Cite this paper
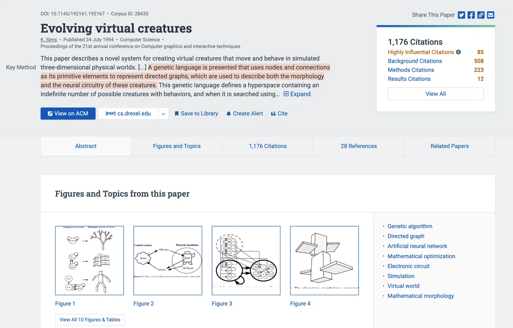 (279, 113)
